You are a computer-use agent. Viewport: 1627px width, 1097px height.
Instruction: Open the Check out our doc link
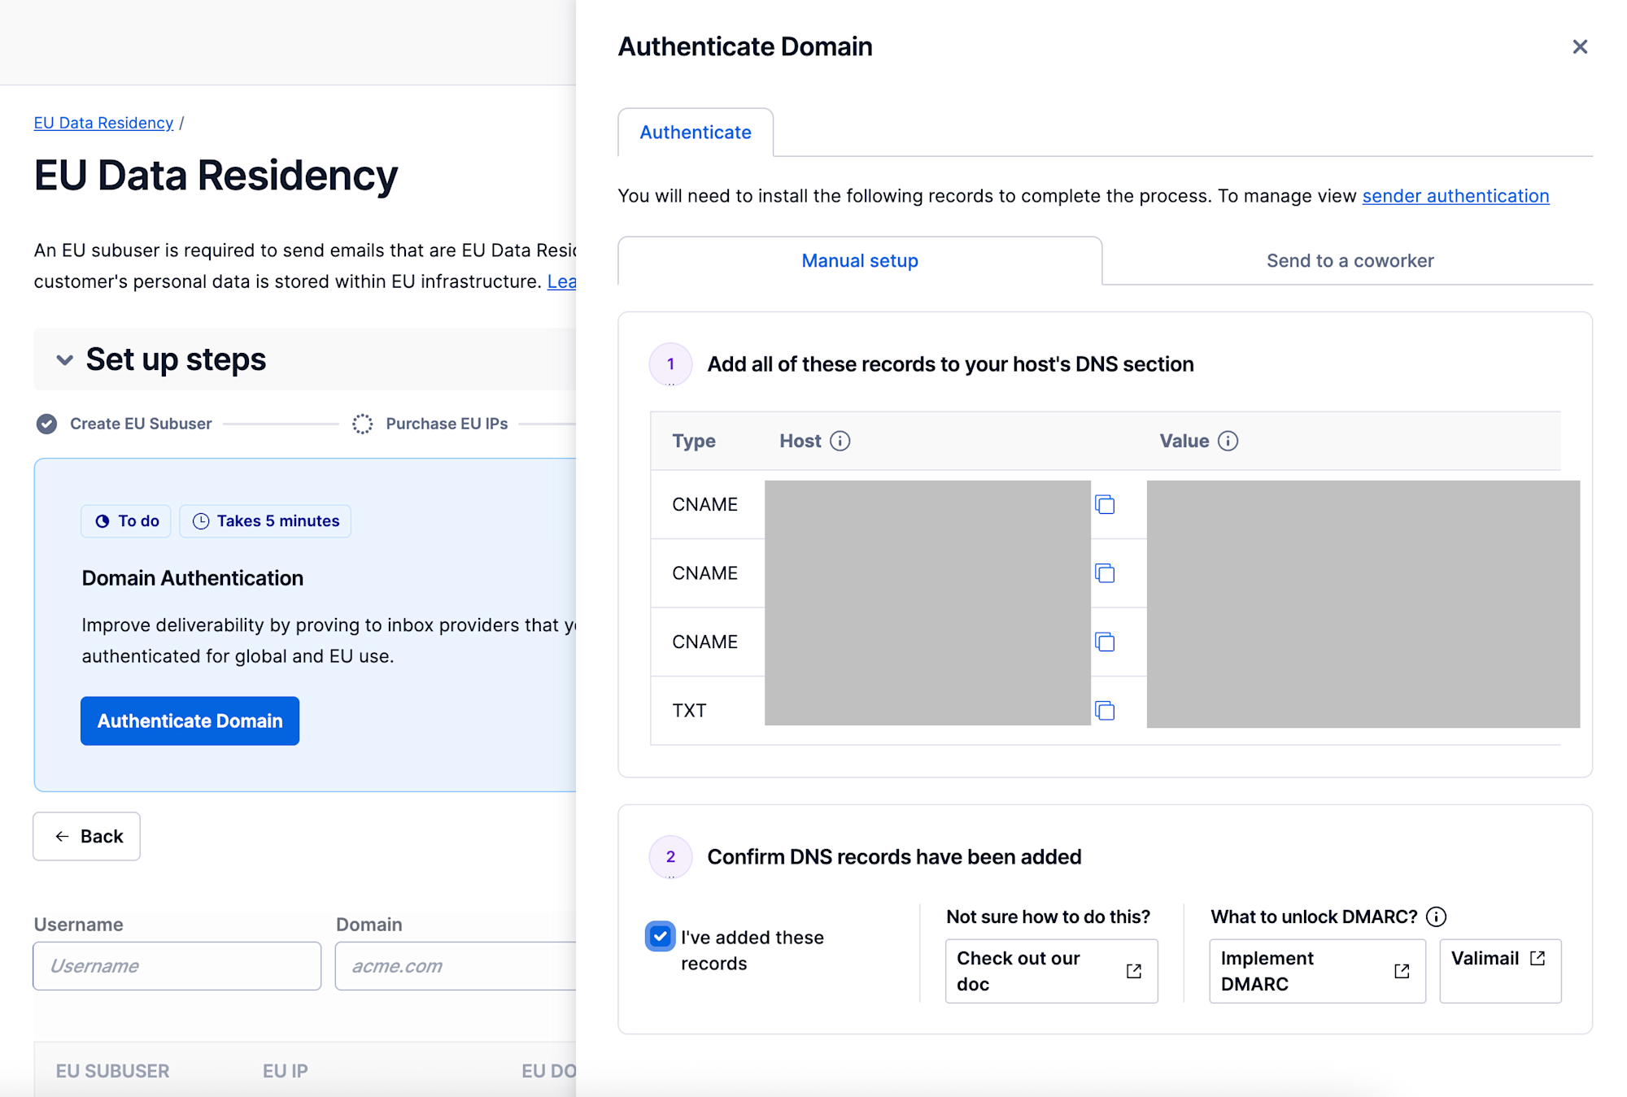click(x=1050, y=971)
